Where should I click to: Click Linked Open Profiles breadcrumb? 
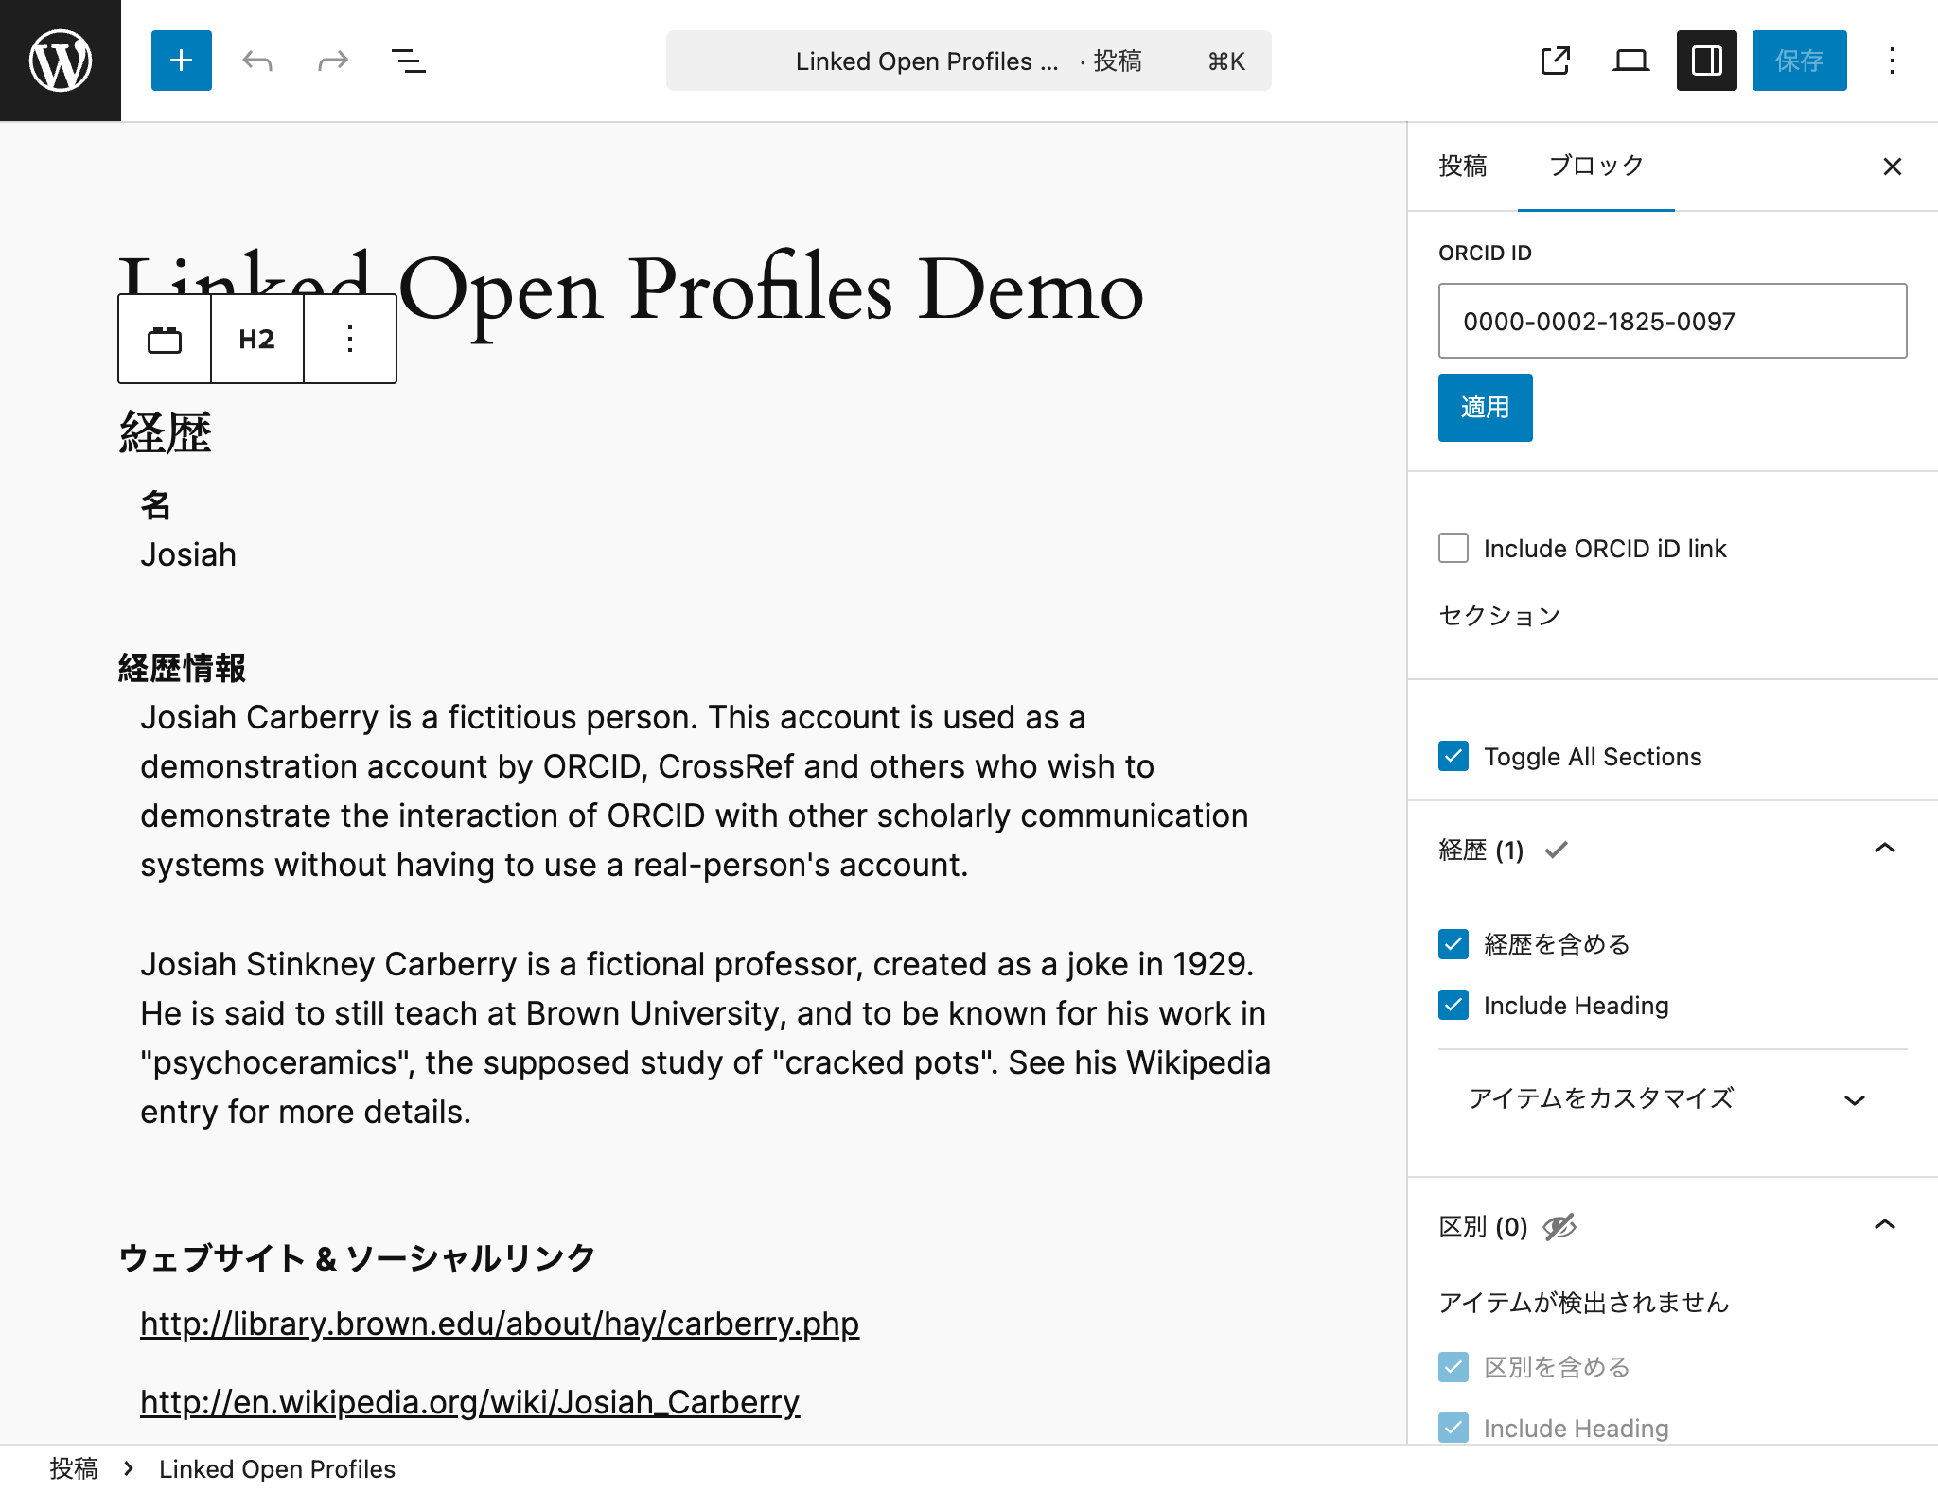click(277, 1468)
